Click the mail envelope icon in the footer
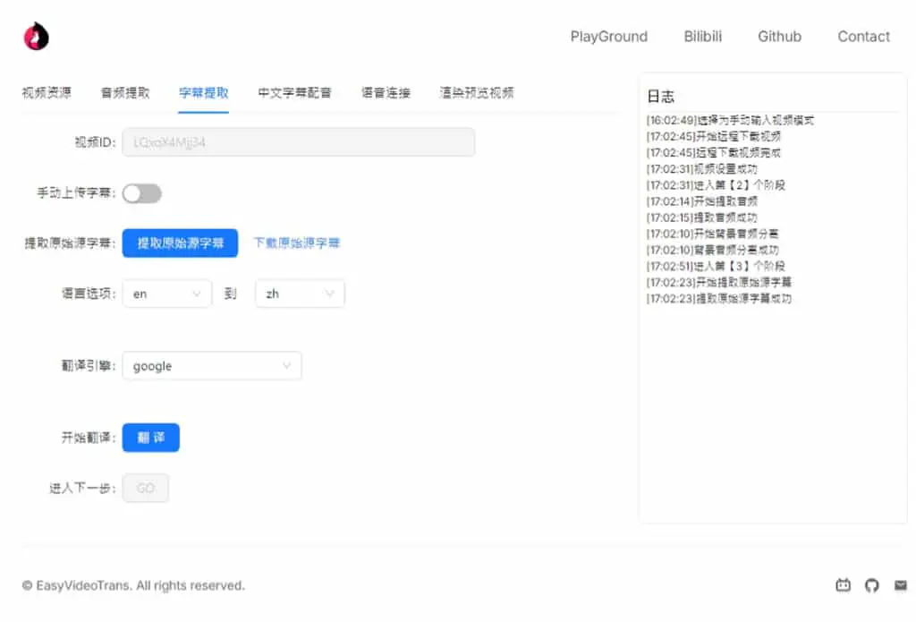 901,585
